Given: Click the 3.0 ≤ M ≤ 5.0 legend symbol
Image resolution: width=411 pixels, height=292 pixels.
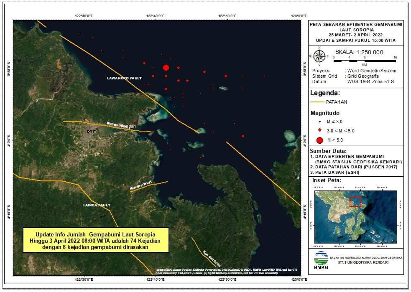Looking at the screenshot, I should 320,130.
